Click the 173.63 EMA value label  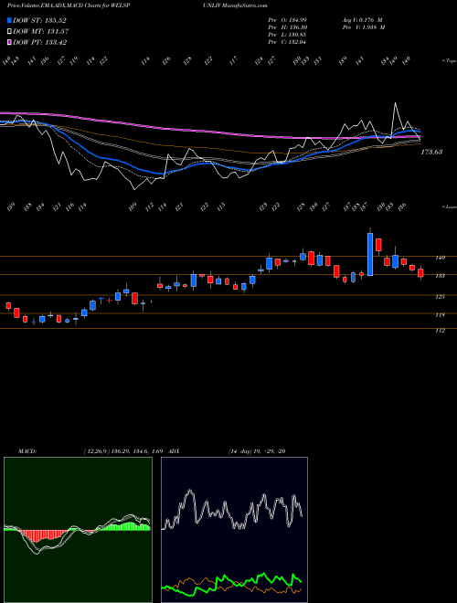(431, 152)
